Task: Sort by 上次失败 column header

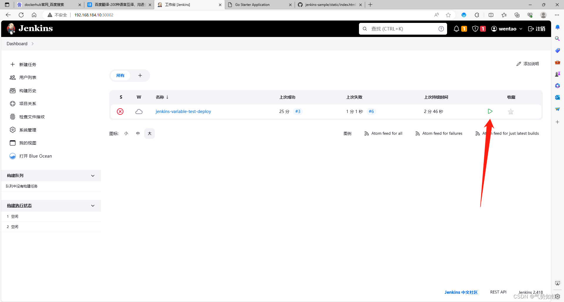Action: [354, 97]
